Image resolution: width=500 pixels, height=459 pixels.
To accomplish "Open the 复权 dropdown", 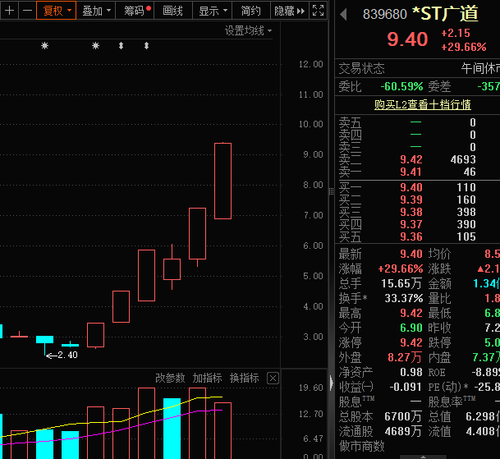I will [57, 11].
